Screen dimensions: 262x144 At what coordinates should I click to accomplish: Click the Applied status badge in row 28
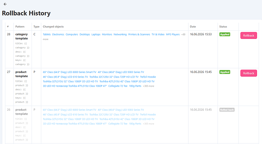pos(225,34)
